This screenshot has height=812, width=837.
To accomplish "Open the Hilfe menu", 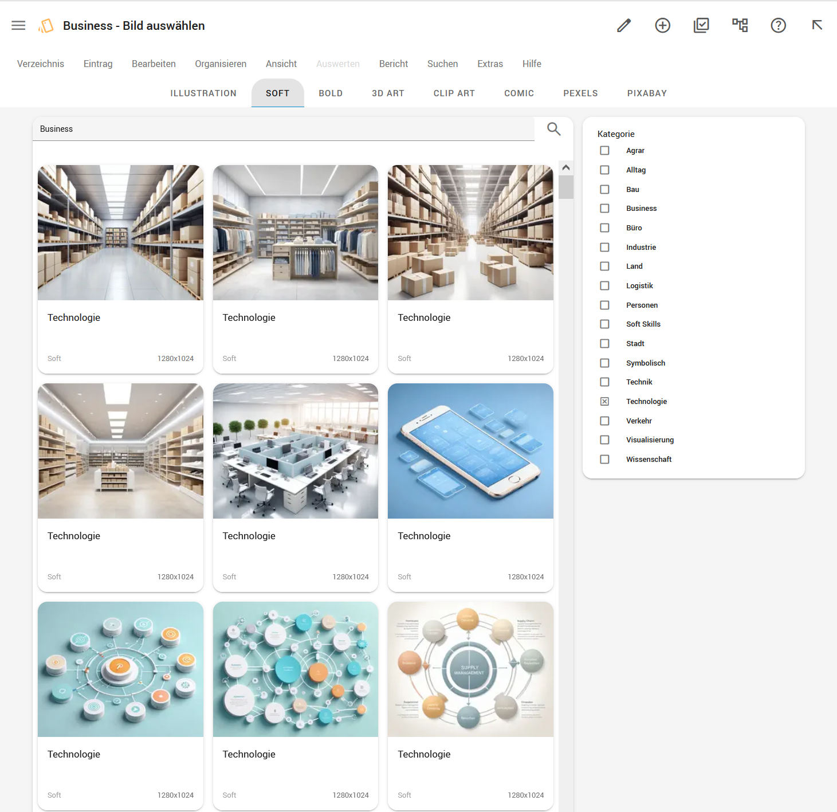I will 532,64.
